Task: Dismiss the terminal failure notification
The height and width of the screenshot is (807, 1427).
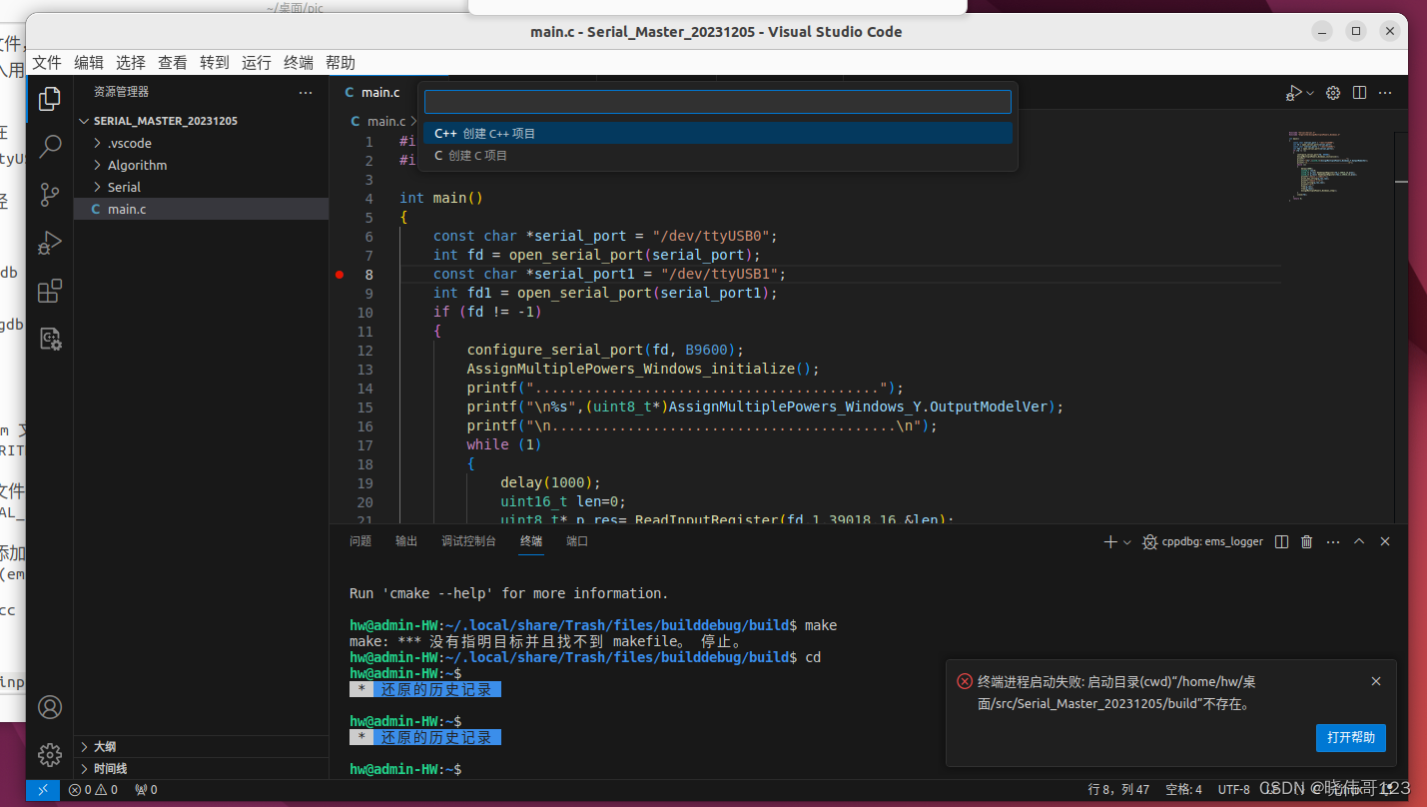Action: tap(1376, 681)
